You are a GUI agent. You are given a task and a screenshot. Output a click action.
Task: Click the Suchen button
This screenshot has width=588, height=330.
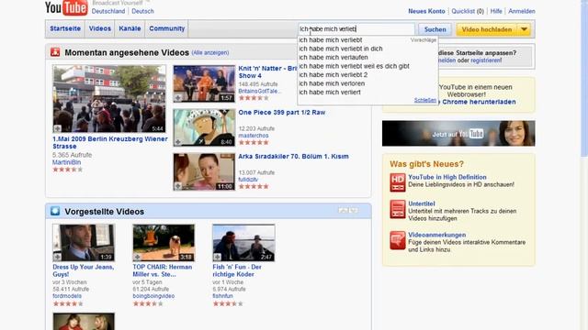point(435,29)
